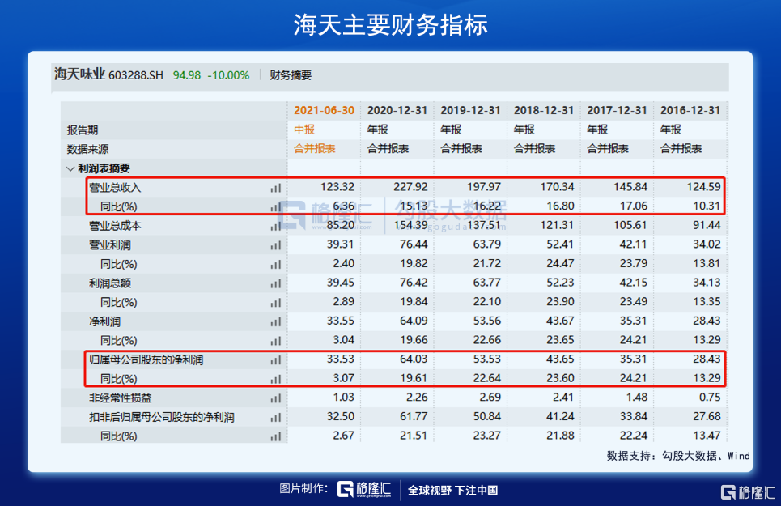Image resolution: width=781 pixels, height=506 pixels.
Task: Select the 2017-12-31 column header
Action: (618, 111)
